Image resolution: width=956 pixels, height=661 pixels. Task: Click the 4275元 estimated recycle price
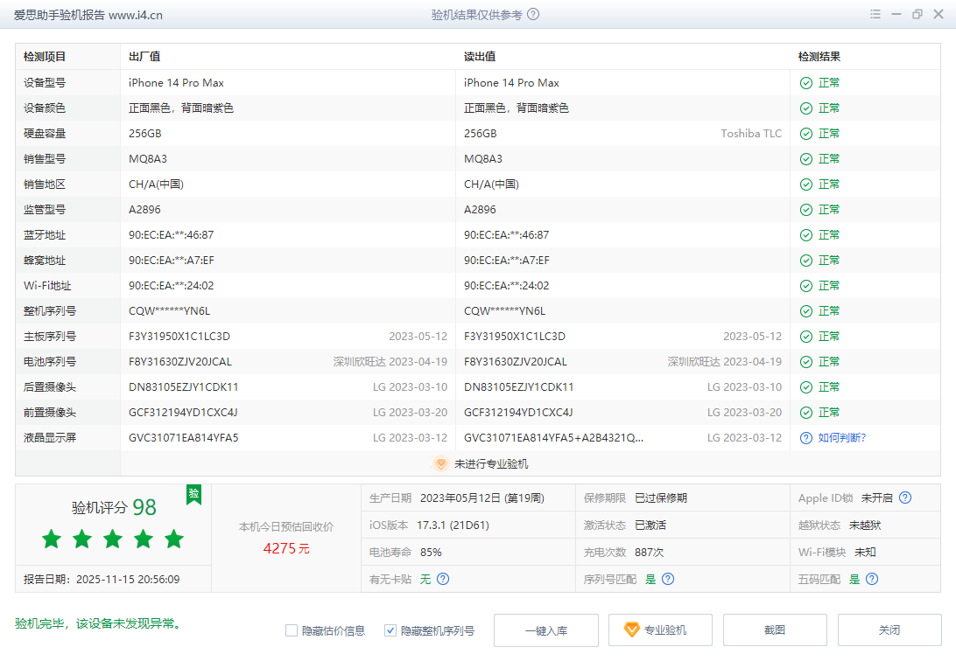tap(286, 549)
